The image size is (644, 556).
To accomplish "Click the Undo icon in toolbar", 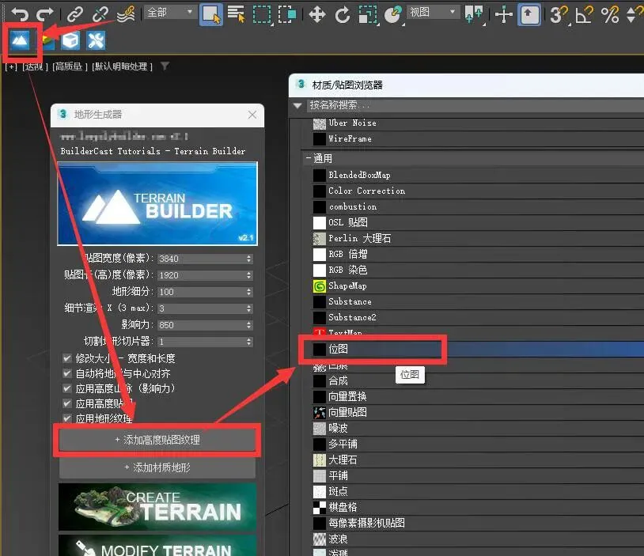I will coord(19,14).
